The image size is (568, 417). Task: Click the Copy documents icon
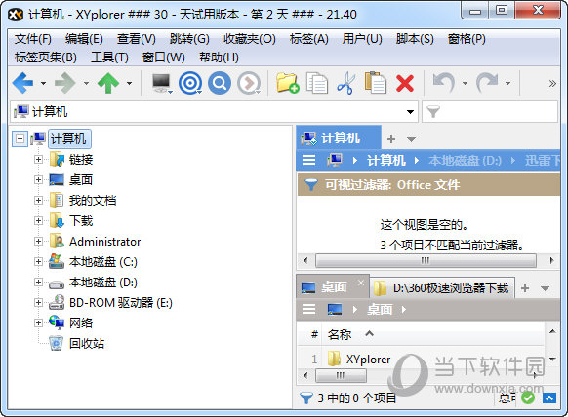317,83
